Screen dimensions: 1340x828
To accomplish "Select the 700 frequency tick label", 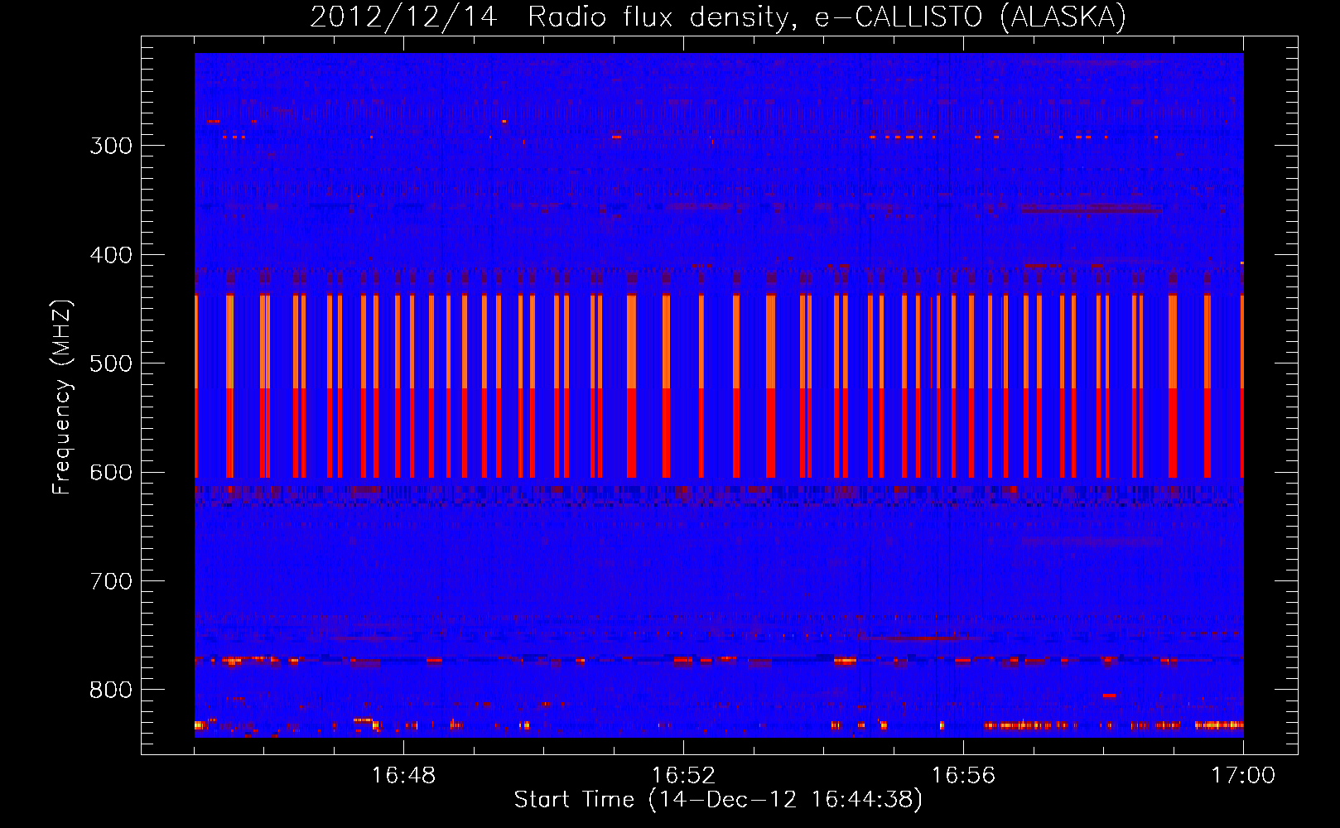I will tap(111, 581).
